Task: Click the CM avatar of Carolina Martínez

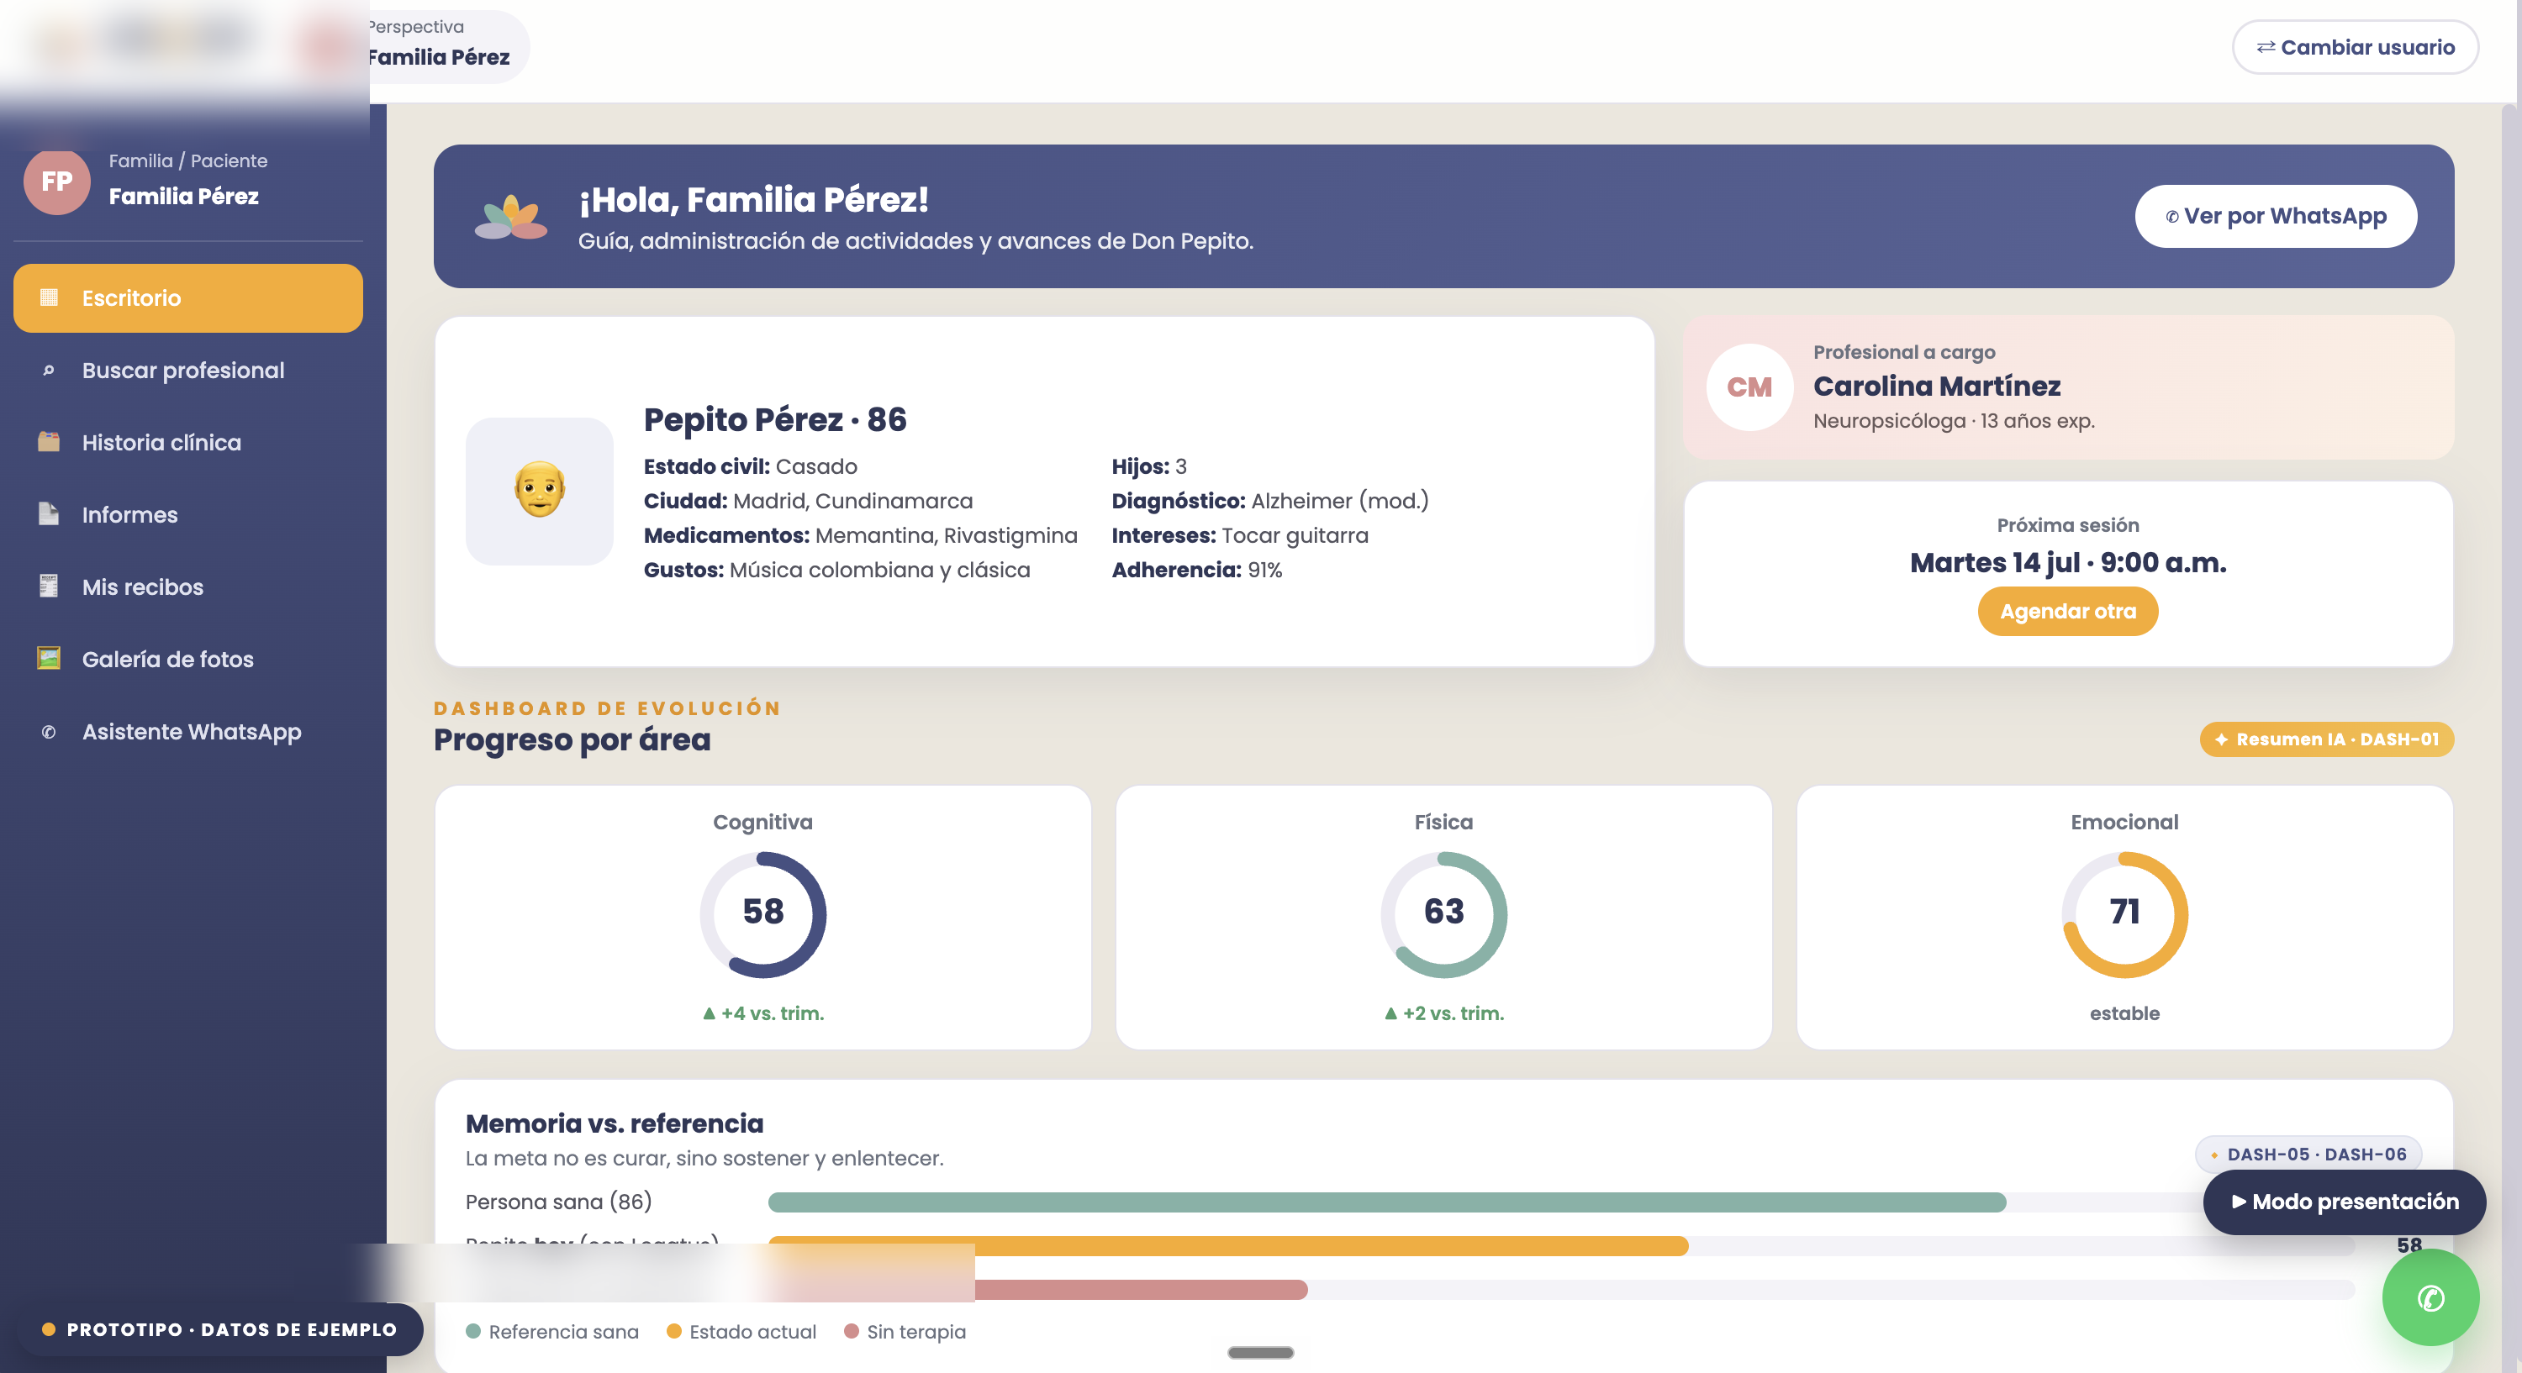Action: (1749, 387)
